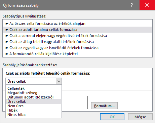Select 'A formázandó cellák kijelölése képlettel' rule

pos(77,54)
